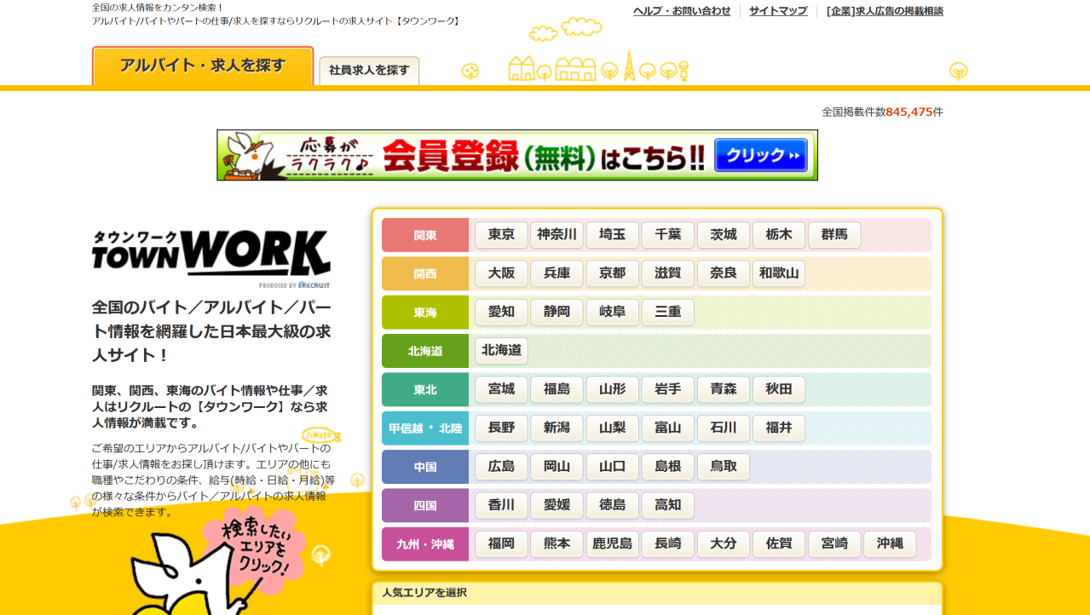Choose 愛知 in the 東海 row
Image resolution: width=1090 pixels, height=615 pixels.
[501, 312]
